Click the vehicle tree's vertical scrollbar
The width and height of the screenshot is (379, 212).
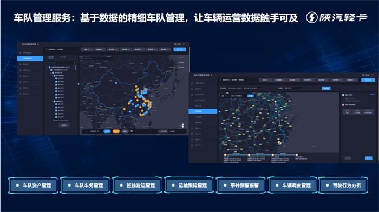(x=76, y=68)
